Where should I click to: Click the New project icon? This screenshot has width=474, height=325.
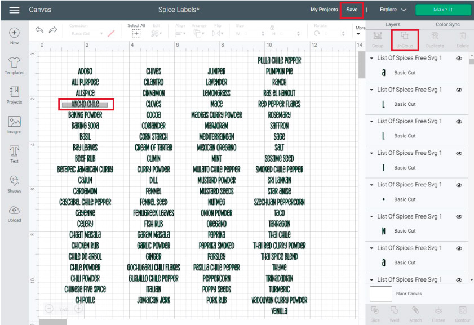tap(14, 33)
